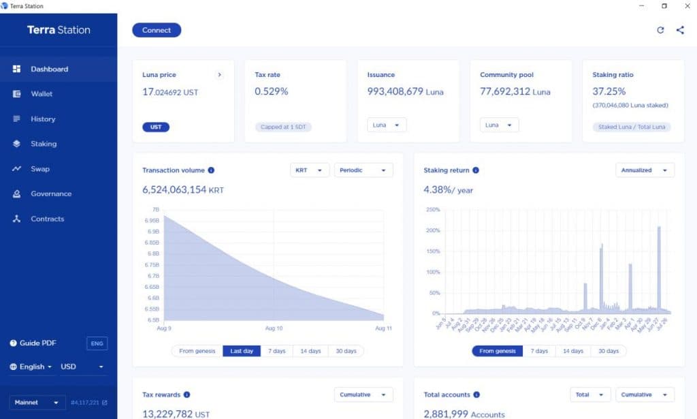Click the Wallet icon in sidebar
Screen dimensions: 697x419
[16, 94]
